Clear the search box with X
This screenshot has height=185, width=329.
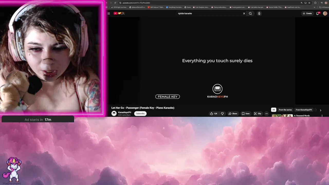(x=244, y=13)
